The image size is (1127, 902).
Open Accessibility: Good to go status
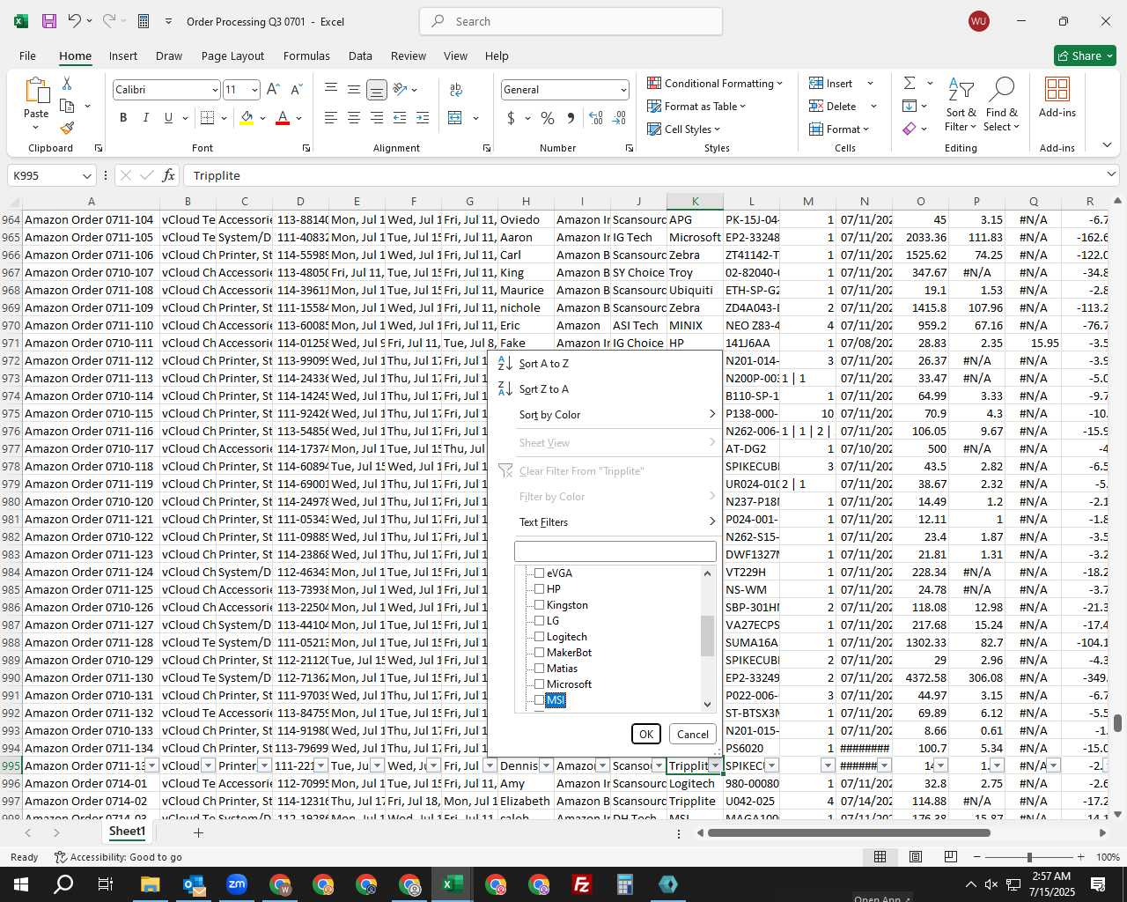coord(118,857)
